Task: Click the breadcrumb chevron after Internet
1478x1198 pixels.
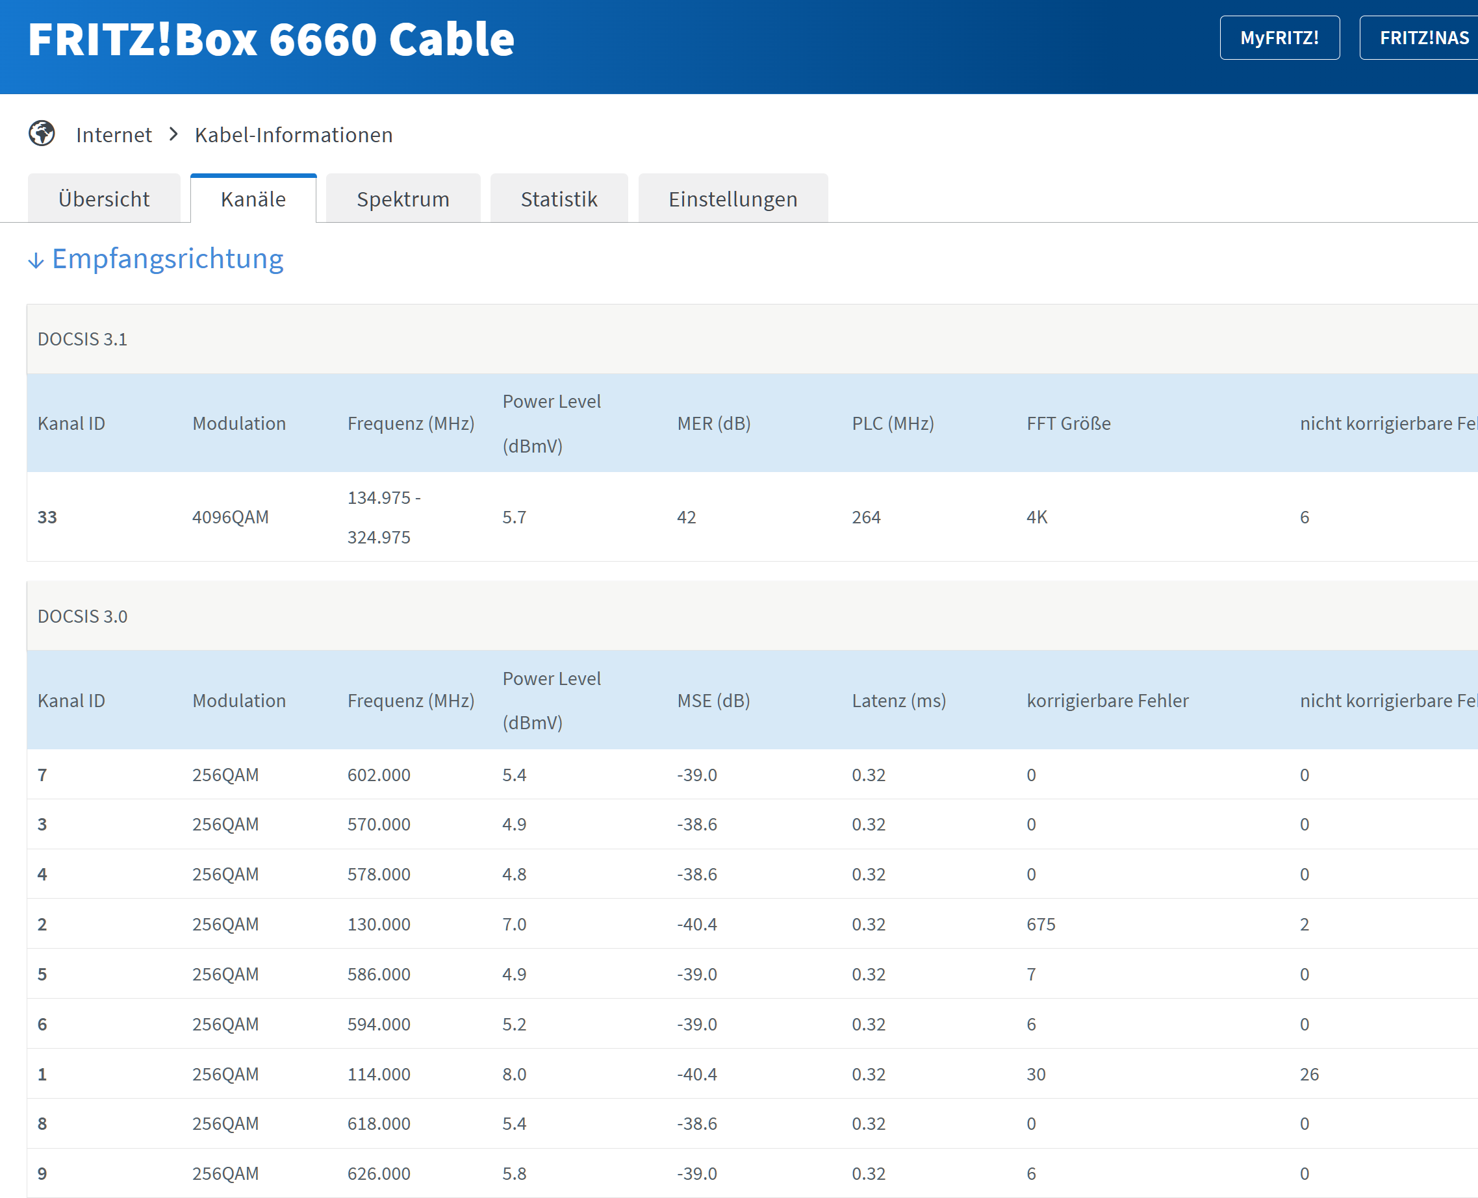Action: pyautogui.click(x=173, y=134)
